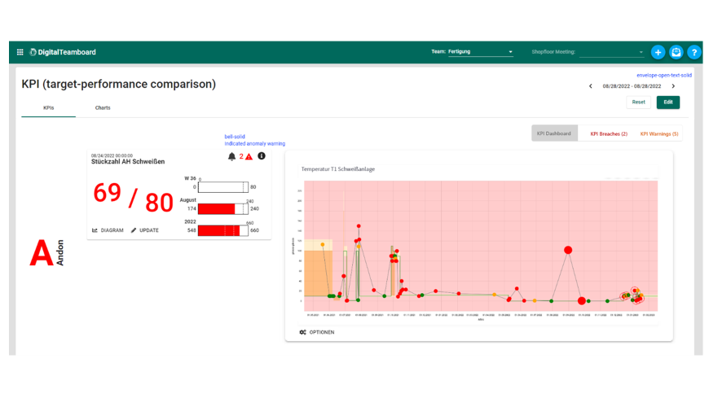The image size is (709, 398).
Task: Click the bell notification icon on KPI card
Action: pos(231,156)
